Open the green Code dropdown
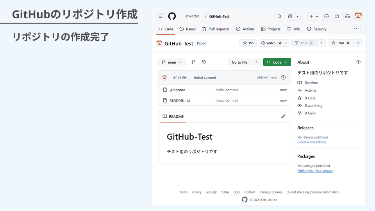The width and height of the screenshot is (375, 211). click(277, 62)
